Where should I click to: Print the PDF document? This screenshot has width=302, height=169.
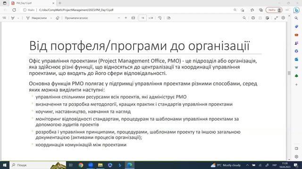(253, 18)
